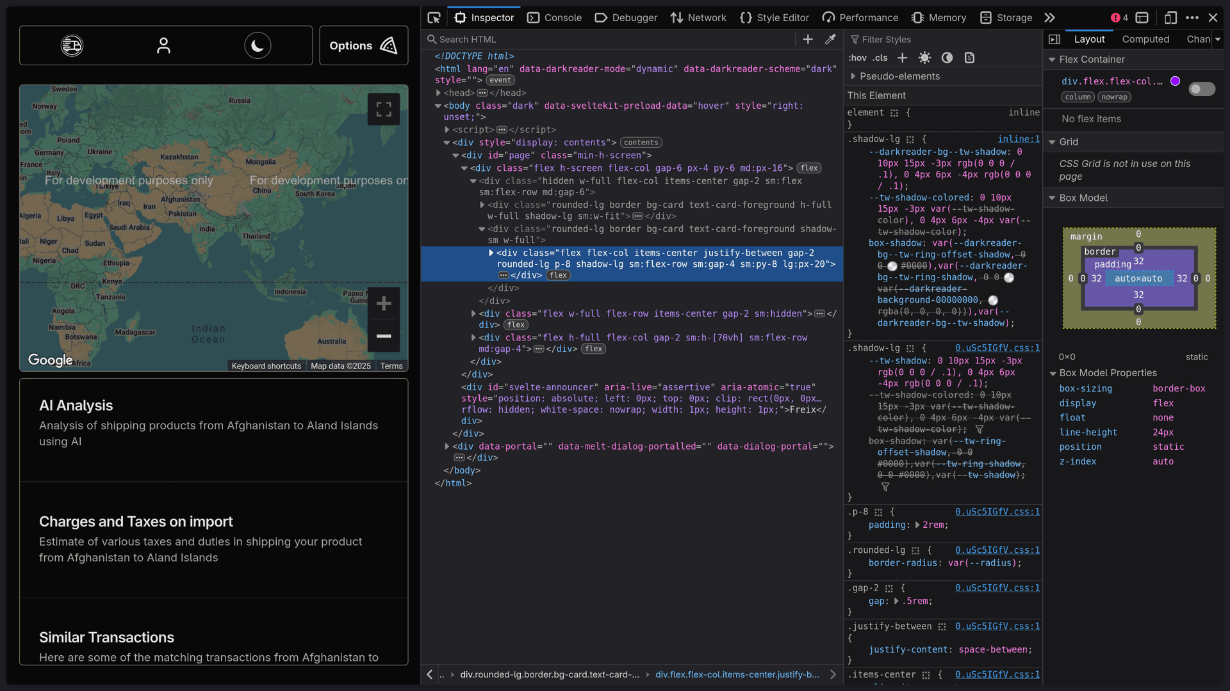This screenshot has height=691, width=1230.
Task: Open the Storage tab
Action: (x=1006, y=18)
